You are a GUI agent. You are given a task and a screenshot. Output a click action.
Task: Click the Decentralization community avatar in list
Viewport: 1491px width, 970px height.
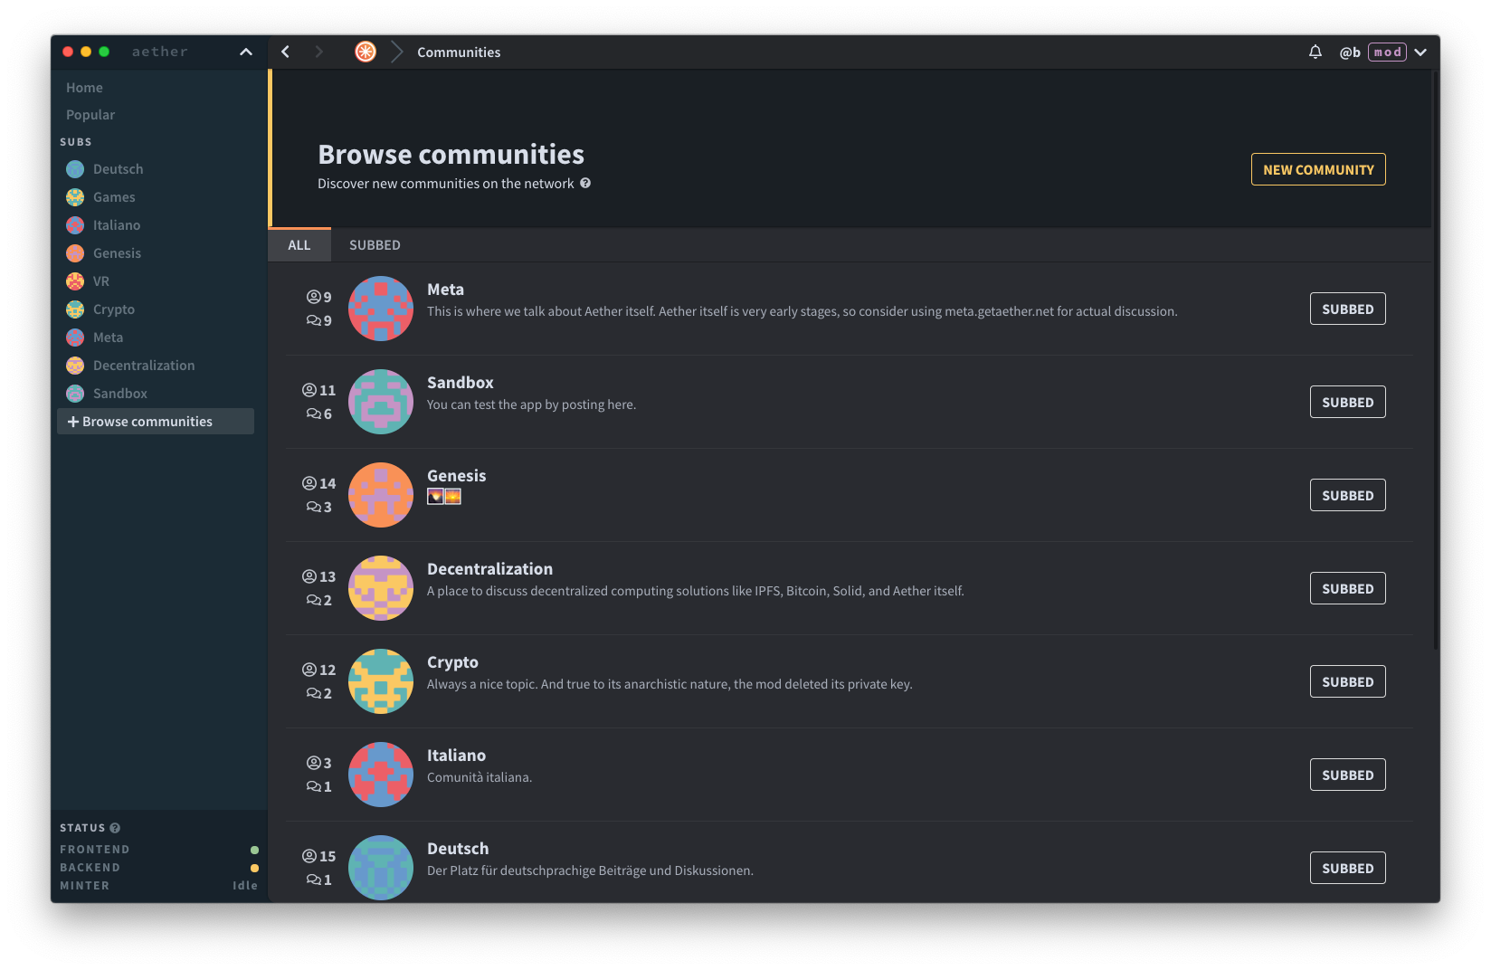click(381, 588)
